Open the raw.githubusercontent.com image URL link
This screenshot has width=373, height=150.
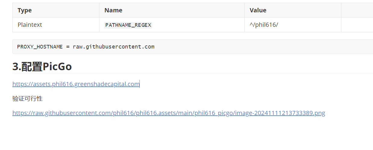pyautogui.click(x=169, y=113)
